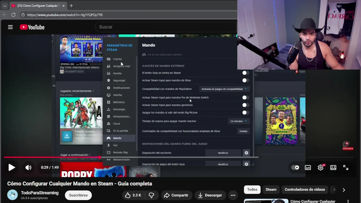The height and width of the screenshot is (203, 361).
Task: Reload the page in the browser toolbar
Action: (x=13, y=15)
